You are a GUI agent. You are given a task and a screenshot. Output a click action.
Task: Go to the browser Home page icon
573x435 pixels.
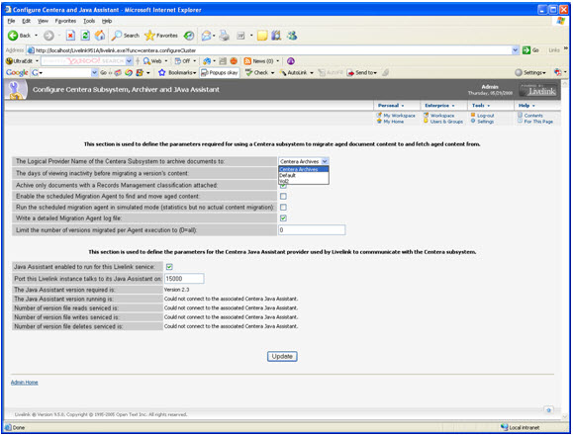click(100, 36)
